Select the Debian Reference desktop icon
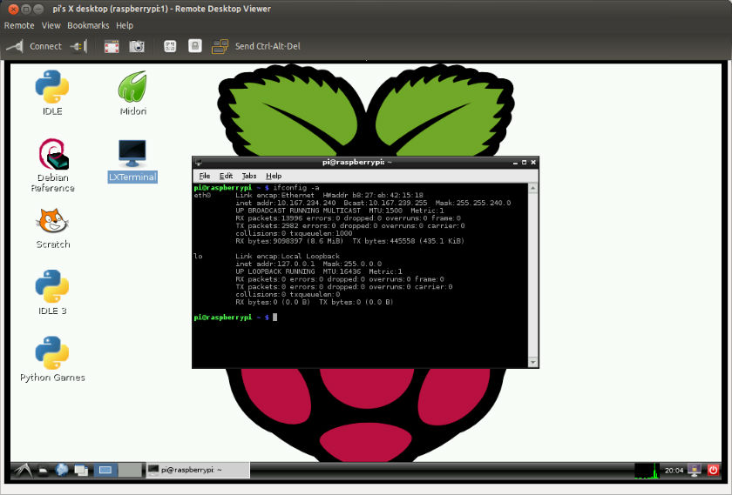This screenshot has width=732, height=495. tap(53, 165)
